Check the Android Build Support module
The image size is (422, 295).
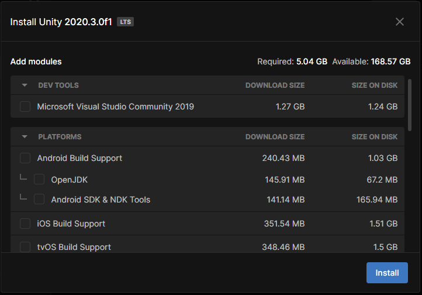click(25, 158)
